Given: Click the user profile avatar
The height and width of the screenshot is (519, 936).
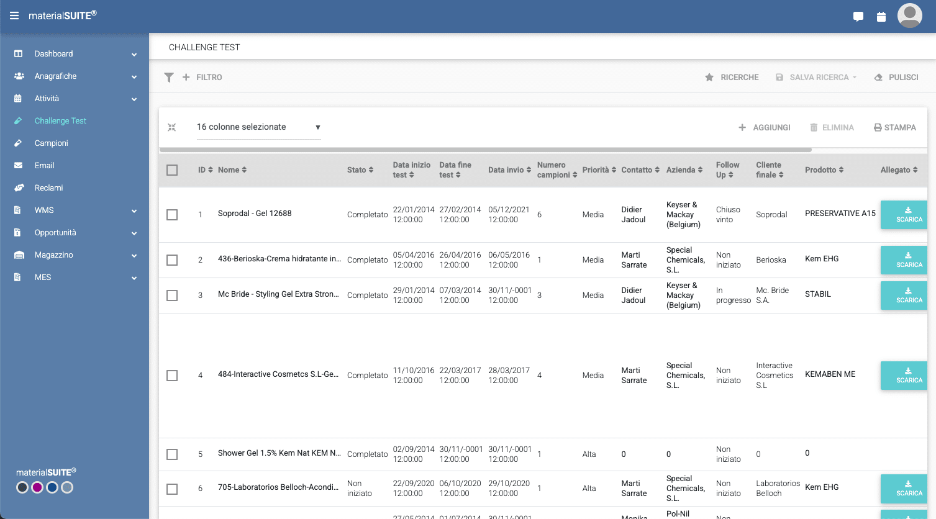Looking at the screenshot, I should pyautogui.click(x=909, y=16).
